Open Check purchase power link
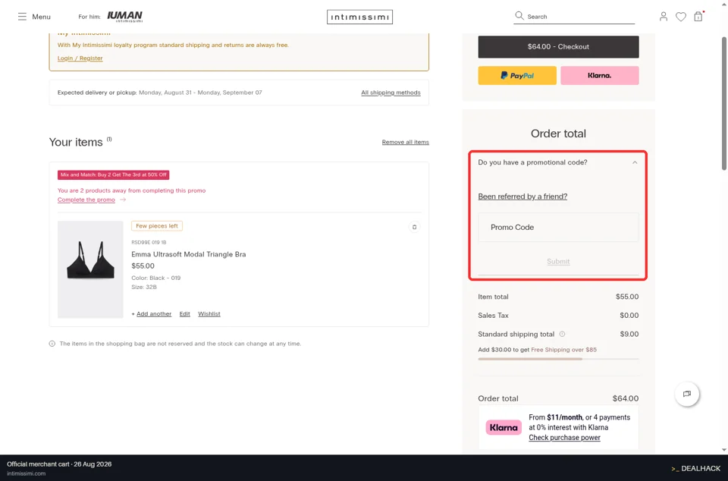Viewport: 728px width, 481px height. click(x=564, y=437)
